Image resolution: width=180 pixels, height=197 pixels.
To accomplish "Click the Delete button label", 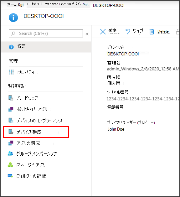I will 163,31.
